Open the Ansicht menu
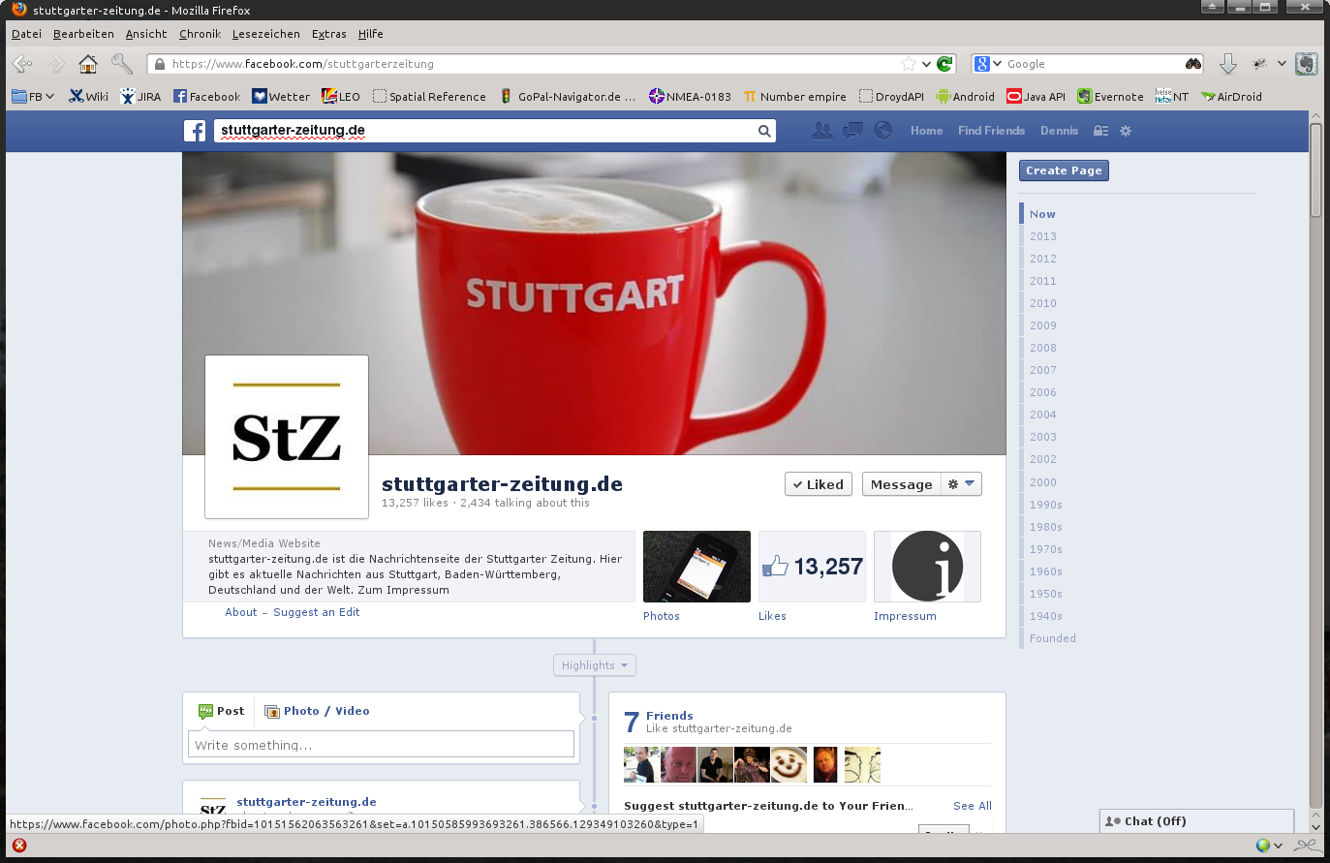 [x=146, y=34]
